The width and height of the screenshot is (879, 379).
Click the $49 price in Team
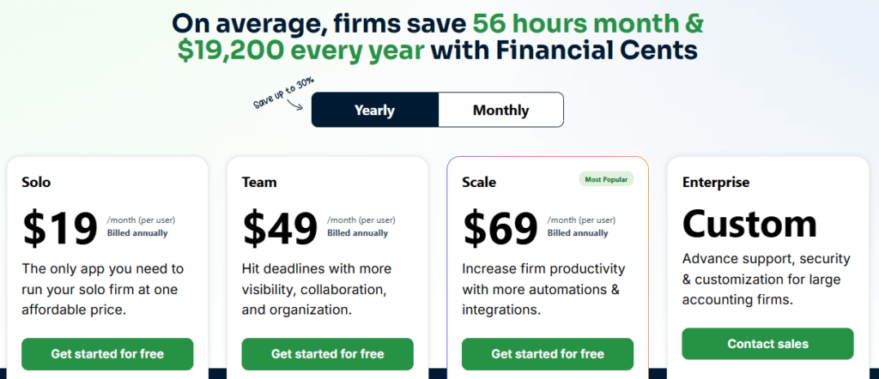(x=280, y=228)
